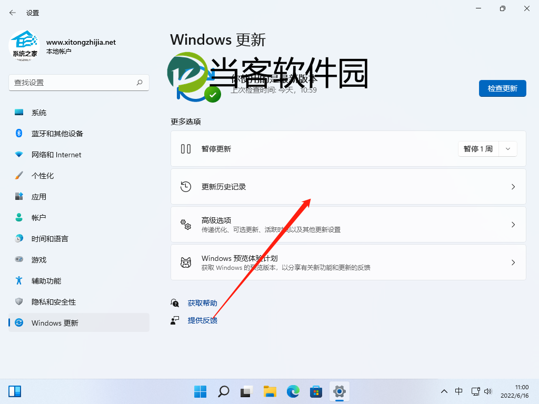Click 获取帮助
The width and height of the screenshot is (539, 404).
click(x=202, y=303)
